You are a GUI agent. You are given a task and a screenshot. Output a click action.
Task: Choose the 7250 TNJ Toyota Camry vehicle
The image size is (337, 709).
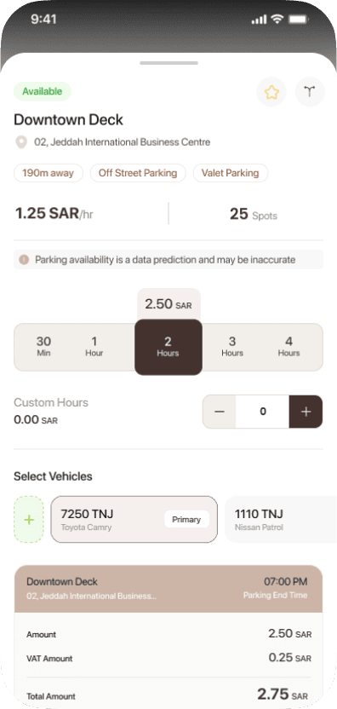click(x=134, y=520)
